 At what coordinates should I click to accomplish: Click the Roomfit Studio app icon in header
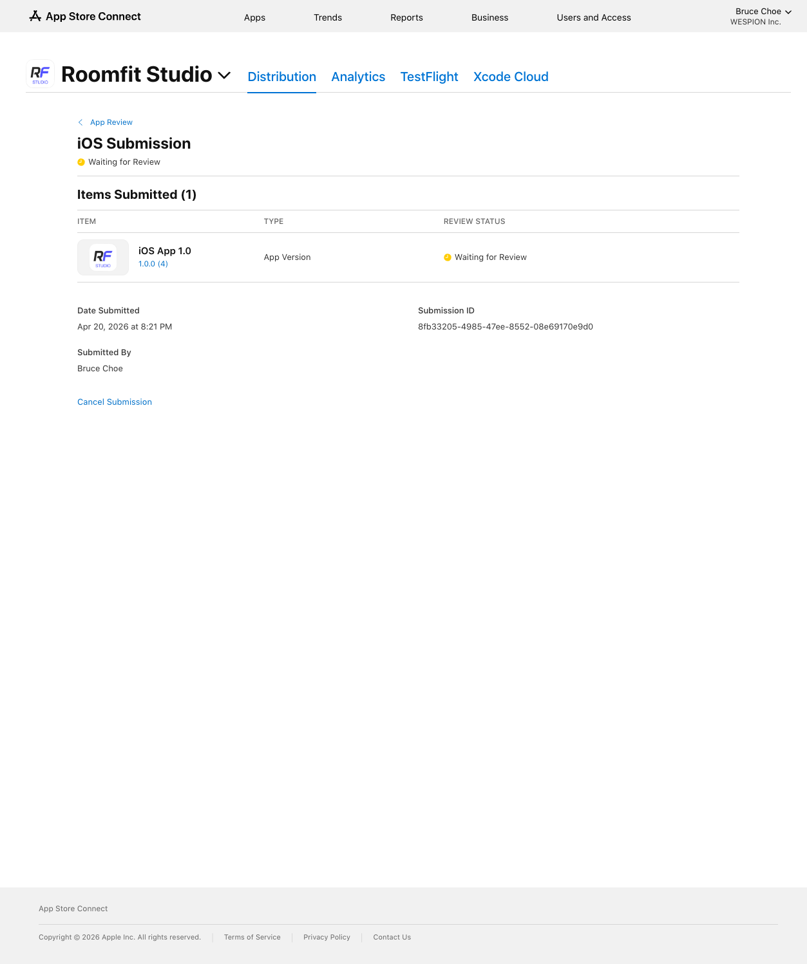[40, 74]
